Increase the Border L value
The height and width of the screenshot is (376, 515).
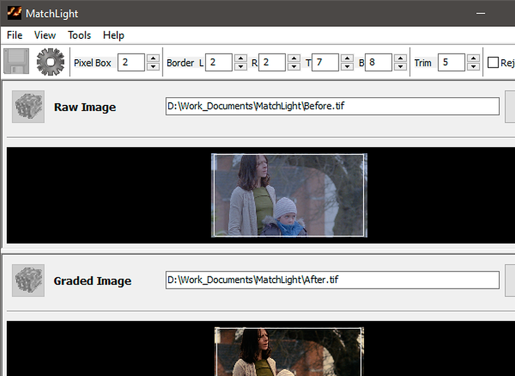(241, 58)
